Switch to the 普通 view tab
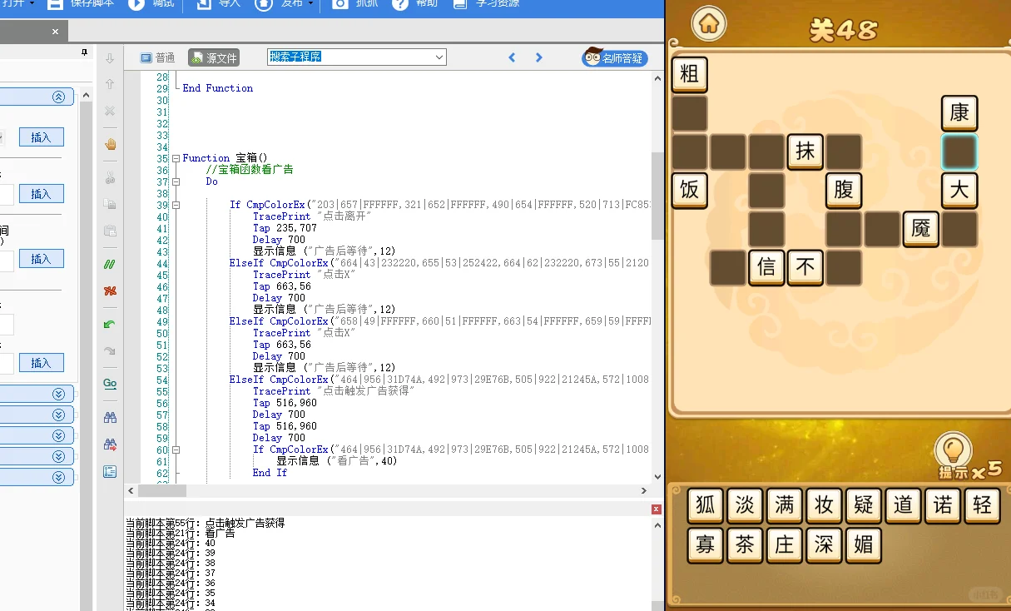This screenshot has height=611, width=1011. pos(157,57)
